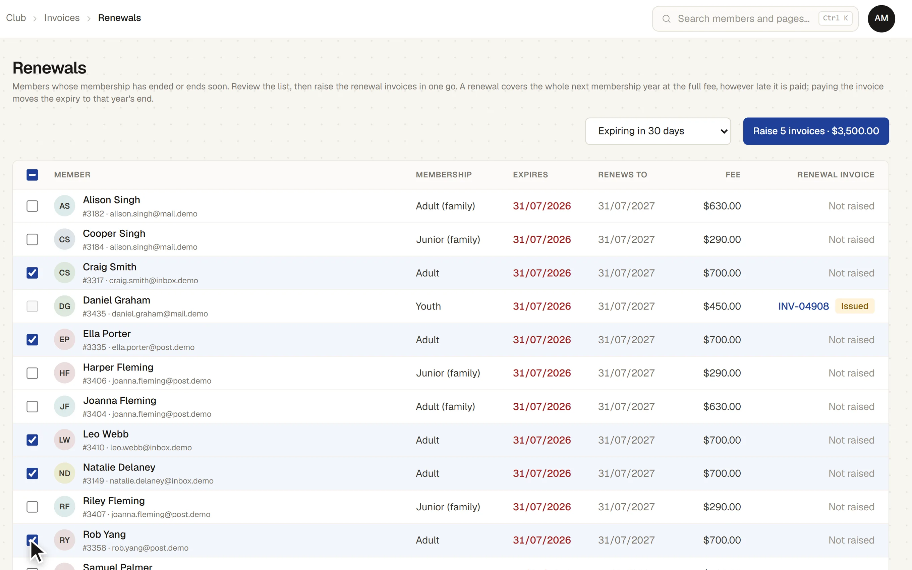Uncheck Leo Webb's row checkbox
The width and height of the screenshot is (912, 570).
point(33,440)
